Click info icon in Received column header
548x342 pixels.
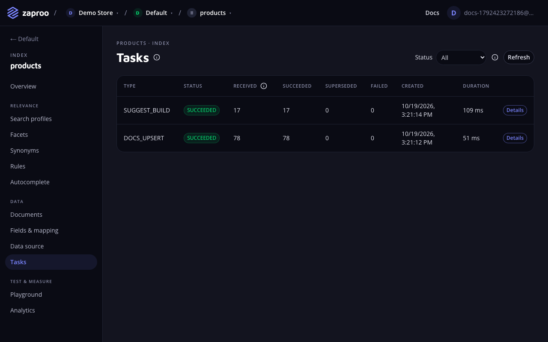click(x=264, y=86)
